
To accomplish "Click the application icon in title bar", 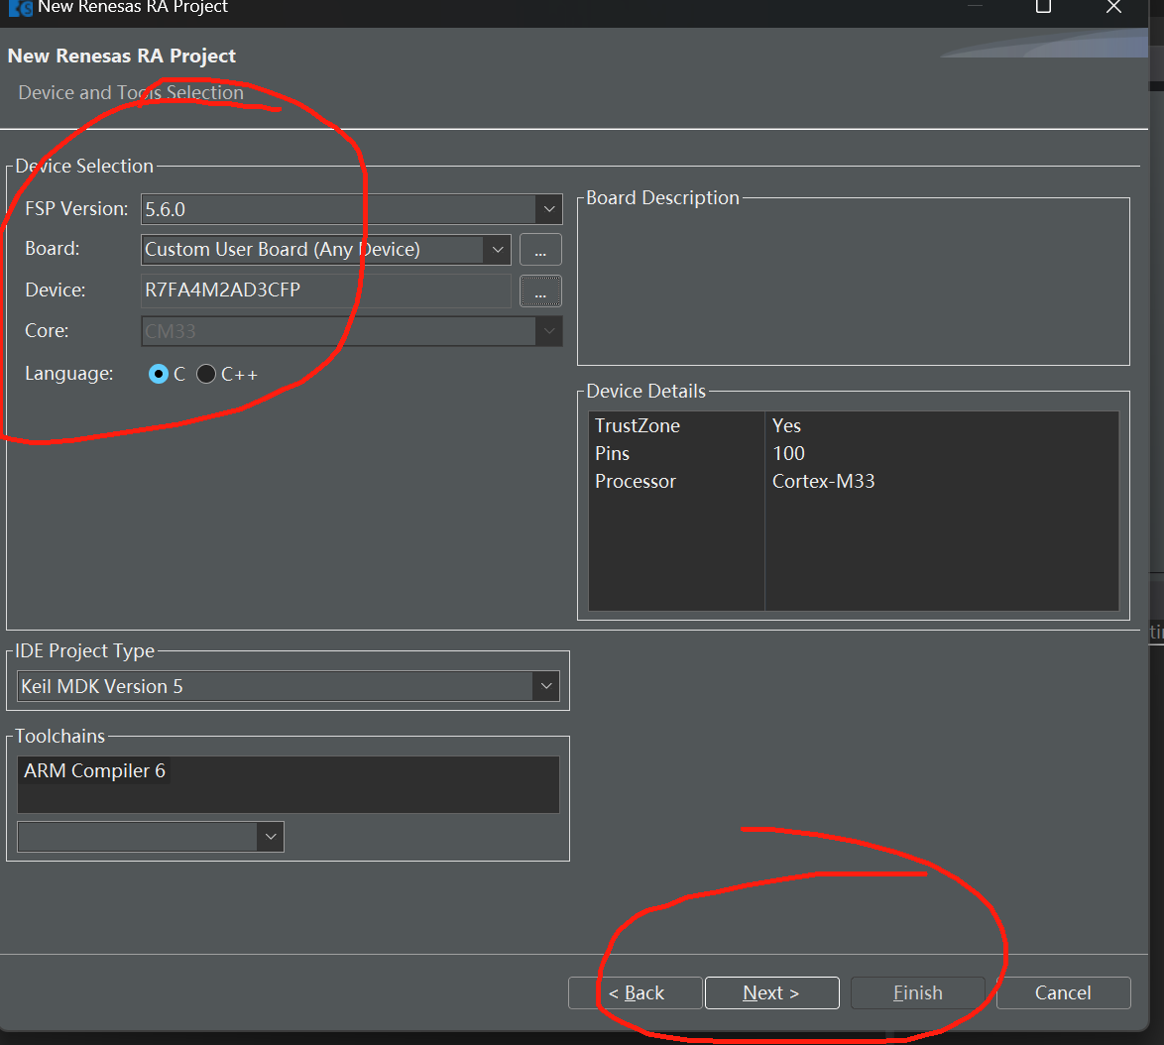I will (x=20, y=7).
